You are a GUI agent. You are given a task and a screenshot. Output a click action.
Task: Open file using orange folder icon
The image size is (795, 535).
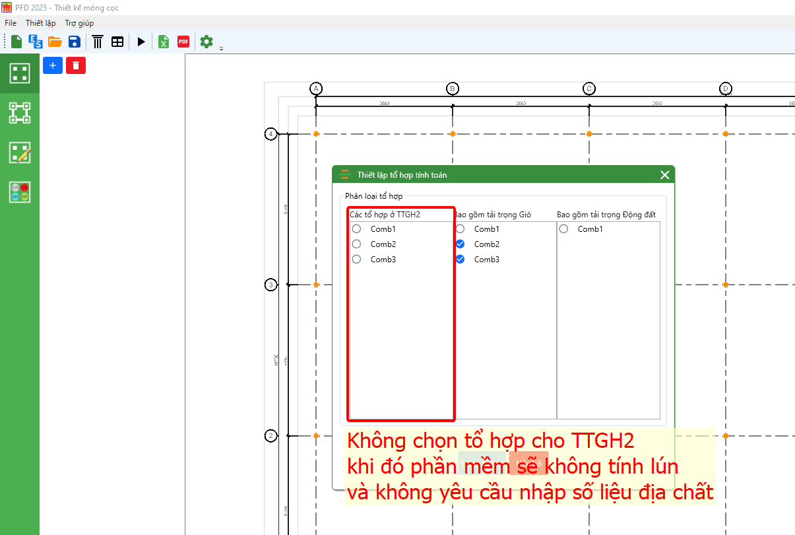click(55, 42)
